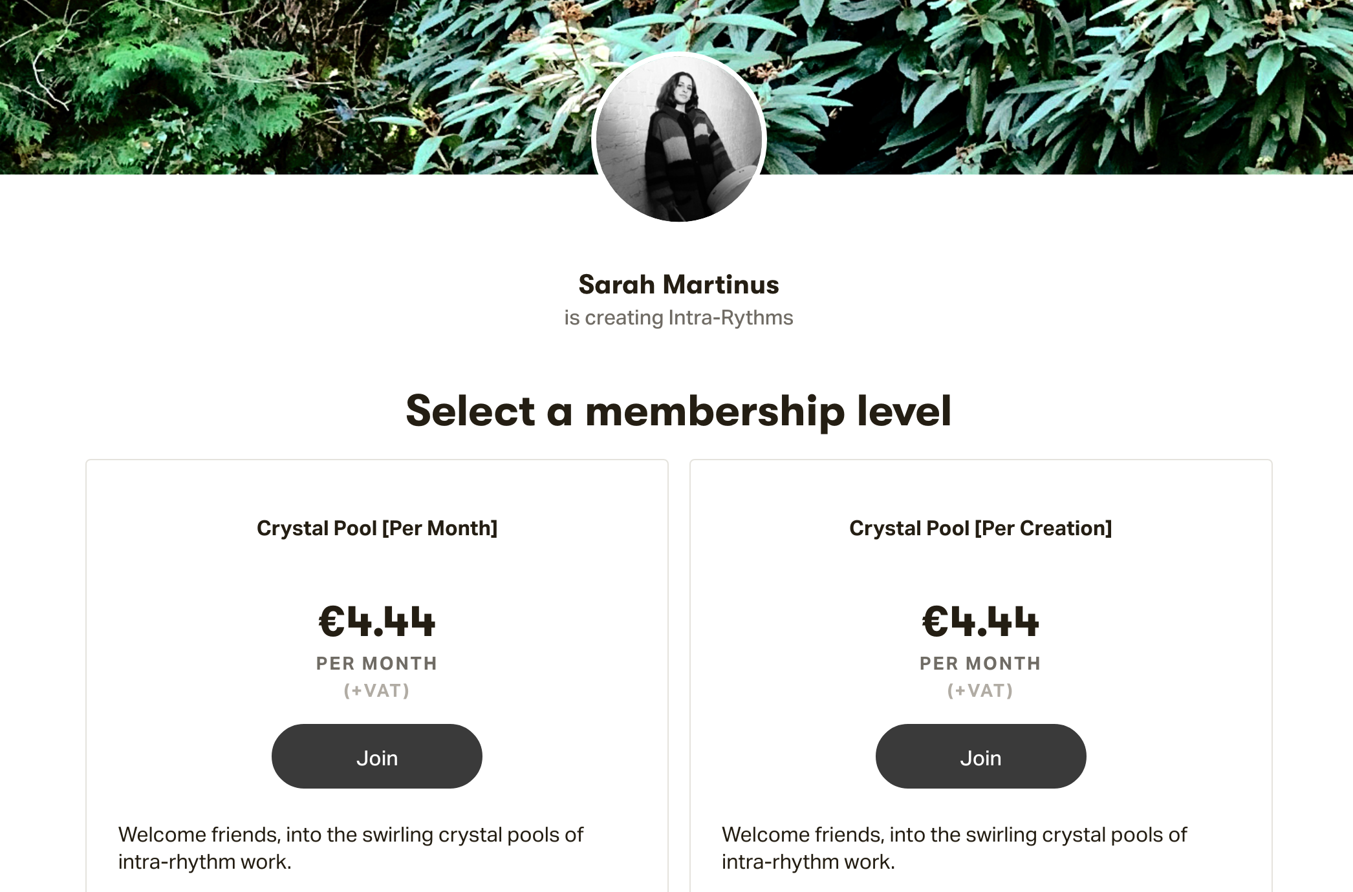
Task: Click the €4.44 price in Per Month tier
Action: 376,622
